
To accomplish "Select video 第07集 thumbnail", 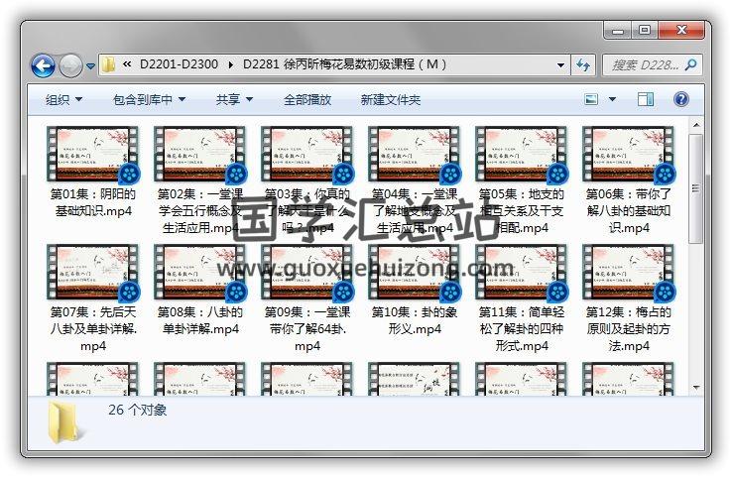I will click(93, 273).
